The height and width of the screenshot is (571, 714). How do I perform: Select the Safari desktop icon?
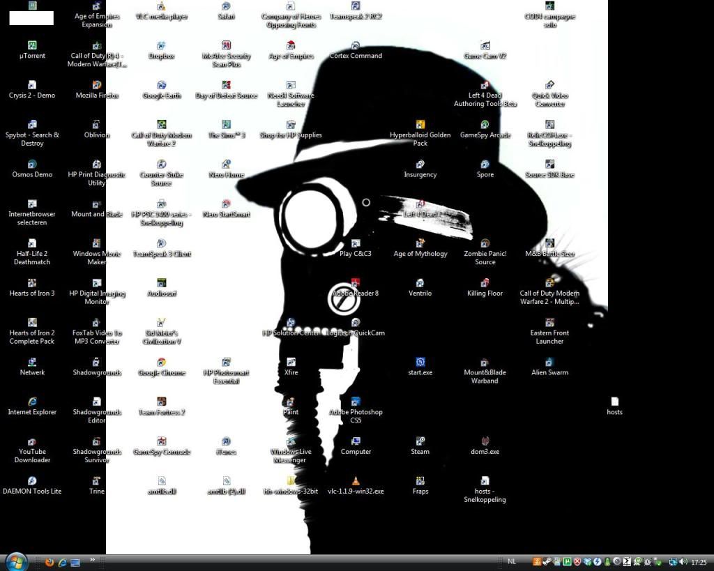(x=227, y=11)
